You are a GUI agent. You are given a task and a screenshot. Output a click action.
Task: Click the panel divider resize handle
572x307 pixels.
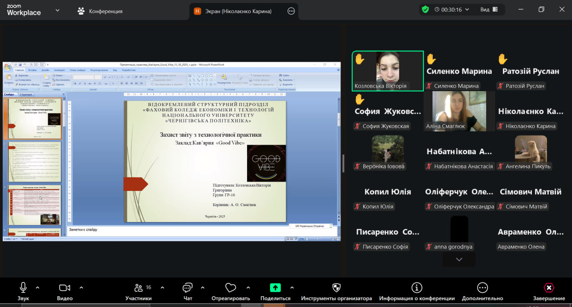343,163
